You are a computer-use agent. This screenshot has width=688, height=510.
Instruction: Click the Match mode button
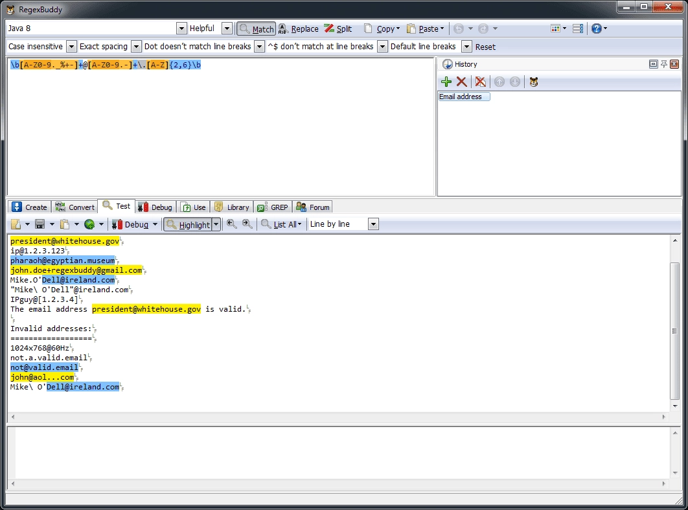point(257,29)
